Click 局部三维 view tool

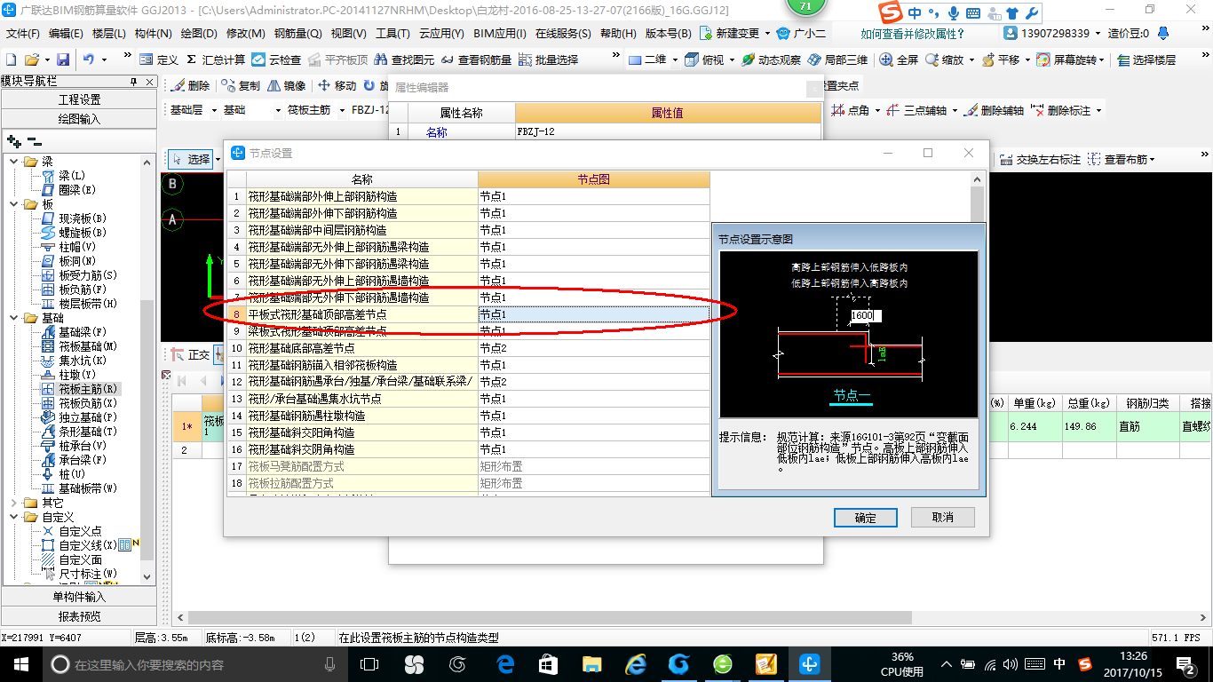[x=837, y=59]
